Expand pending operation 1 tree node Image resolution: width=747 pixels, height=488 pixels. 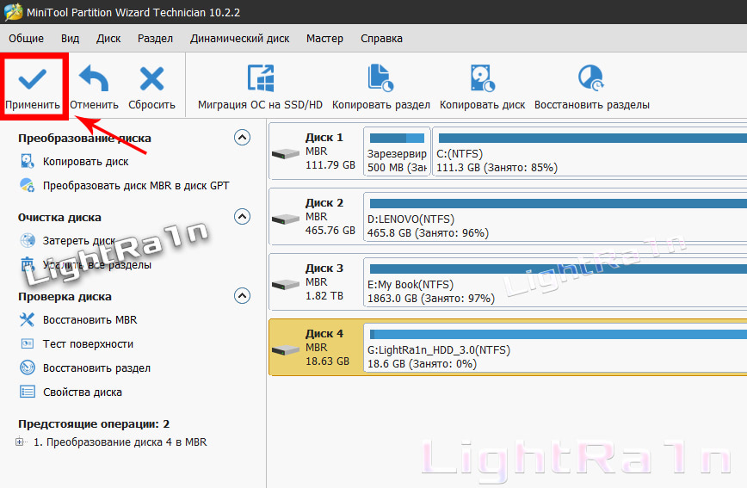20,442
